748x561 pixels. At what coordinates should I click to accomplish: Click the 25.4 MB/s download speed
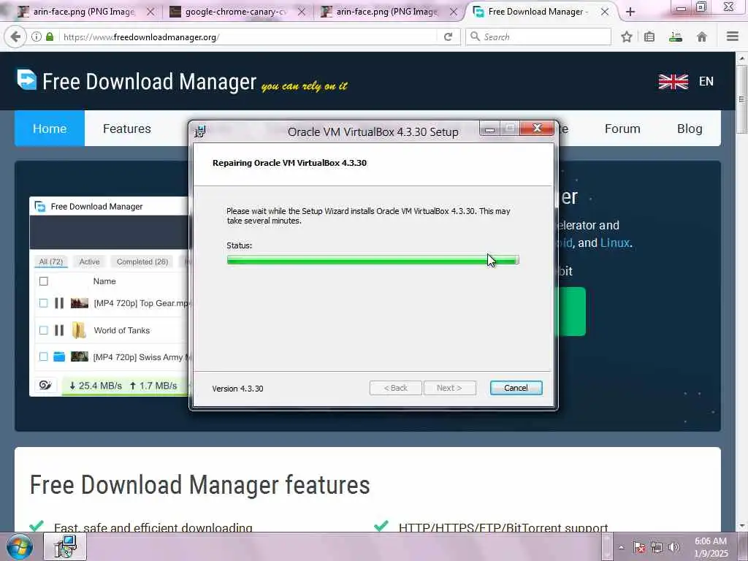96,386
